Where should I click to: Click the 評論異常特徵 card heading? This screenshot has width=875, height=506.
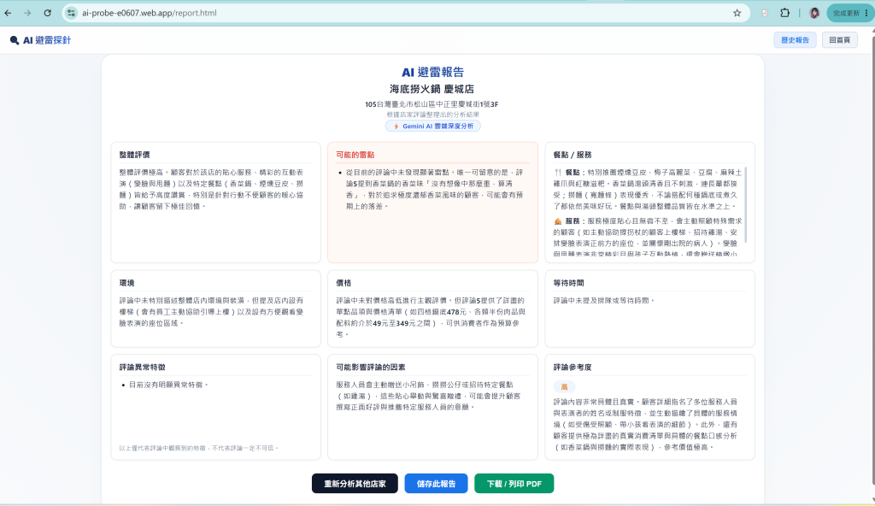pos(143,368)
